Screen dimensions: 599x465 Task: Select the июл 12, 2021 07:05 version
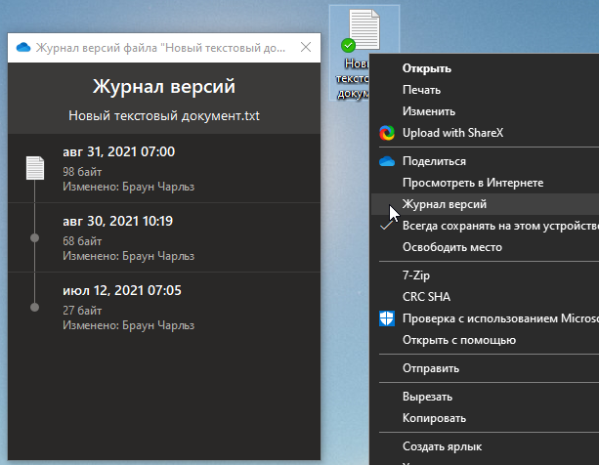point(164,307)
